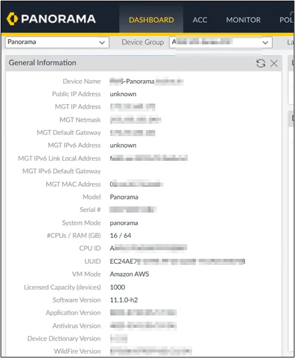Click the VM Mode value Amazon AWS
This screenshot has width=295, height=358.
click(x=129, y=274)
